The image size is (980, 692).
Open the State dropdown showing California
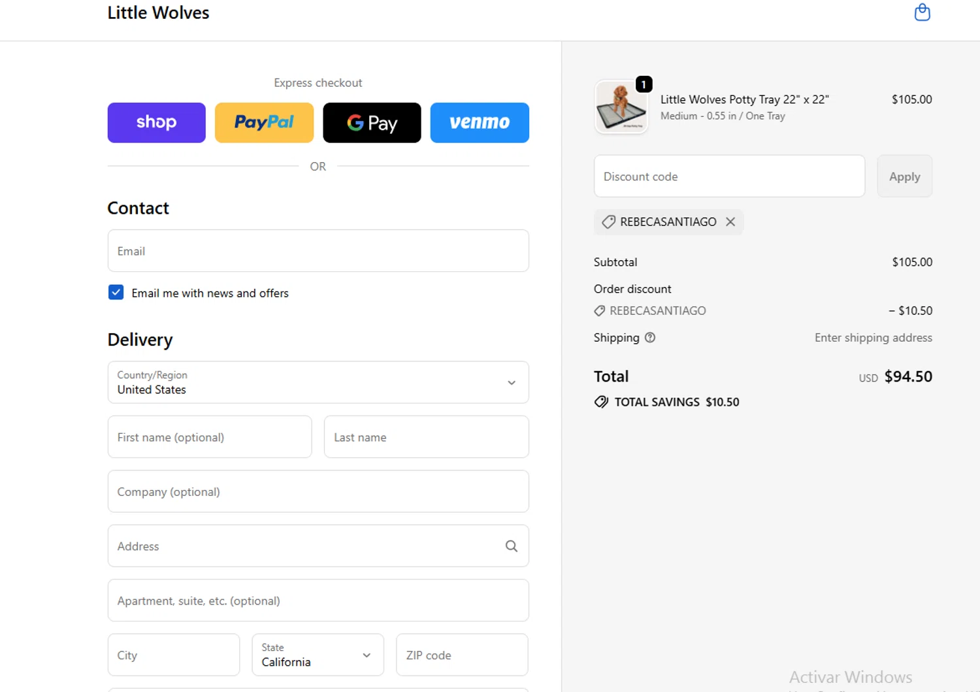tap(318, 655)
